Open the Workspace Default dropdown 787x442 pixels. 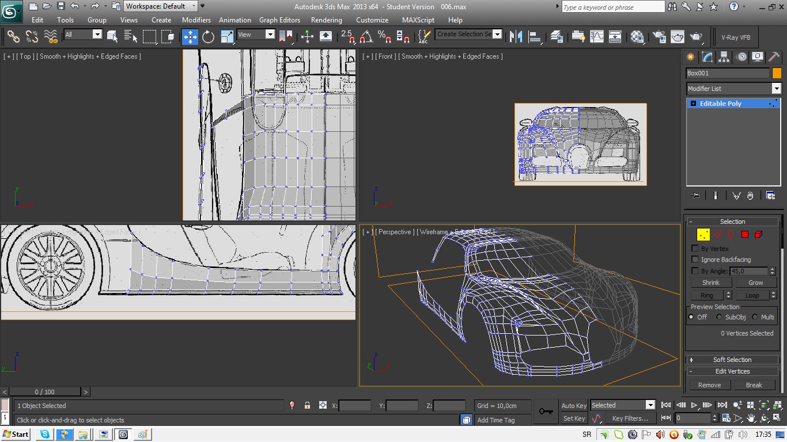pyautogui.click(x=161, y=6)
